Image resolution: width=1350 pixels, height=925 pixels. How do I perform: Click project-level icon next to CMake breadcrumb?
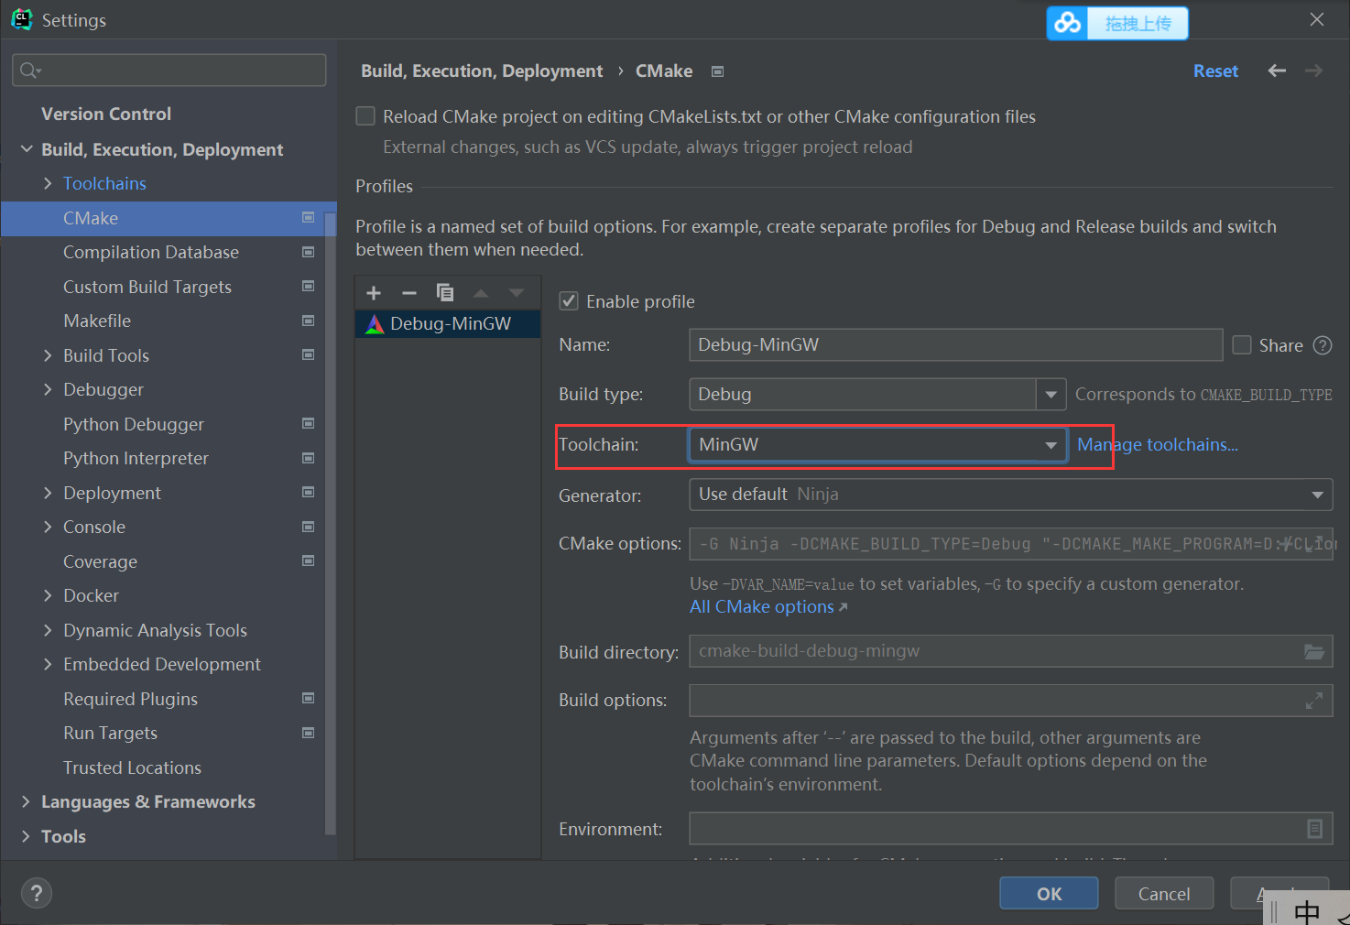tap(718, 71)
